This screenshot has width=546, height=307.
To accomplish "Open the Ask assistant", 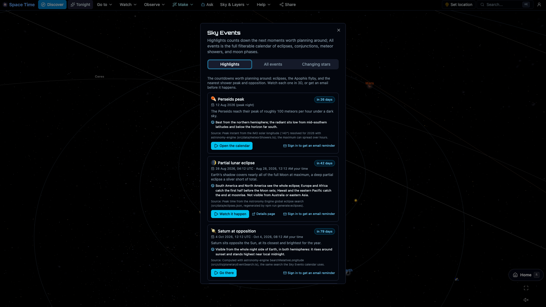I will (x=207, y=5).
